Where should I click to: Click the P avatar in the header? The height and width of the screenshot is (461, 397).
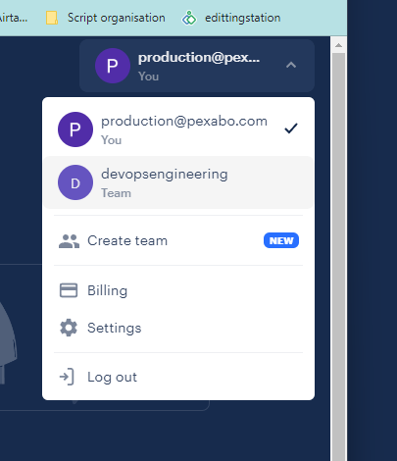[x=113, y=66]
